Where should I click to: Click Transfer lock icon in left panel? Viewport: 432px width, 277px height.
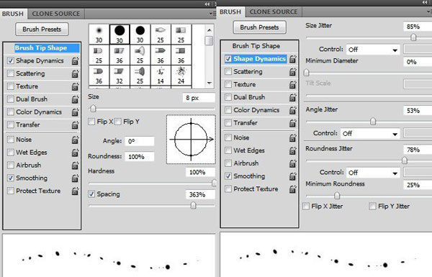point(75,124)
